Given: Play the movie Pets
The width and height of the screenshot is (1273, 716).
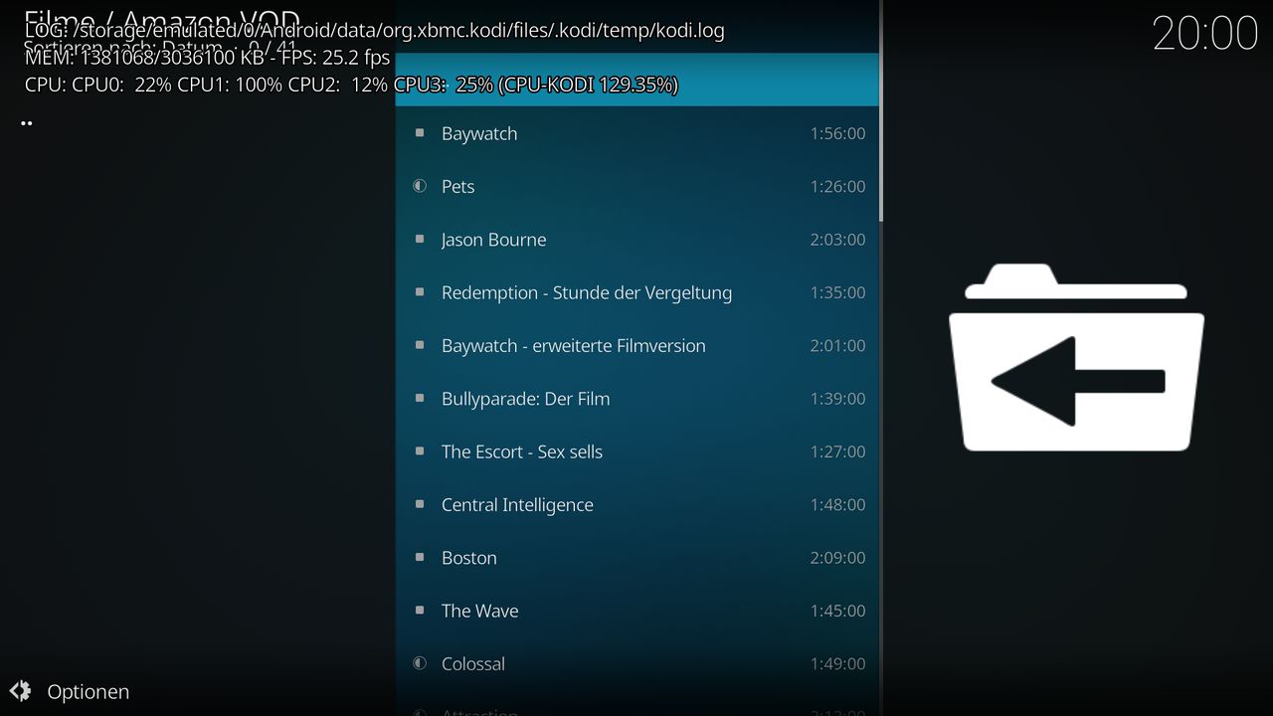Looking at the screenshot, I should tap(458, 187).
